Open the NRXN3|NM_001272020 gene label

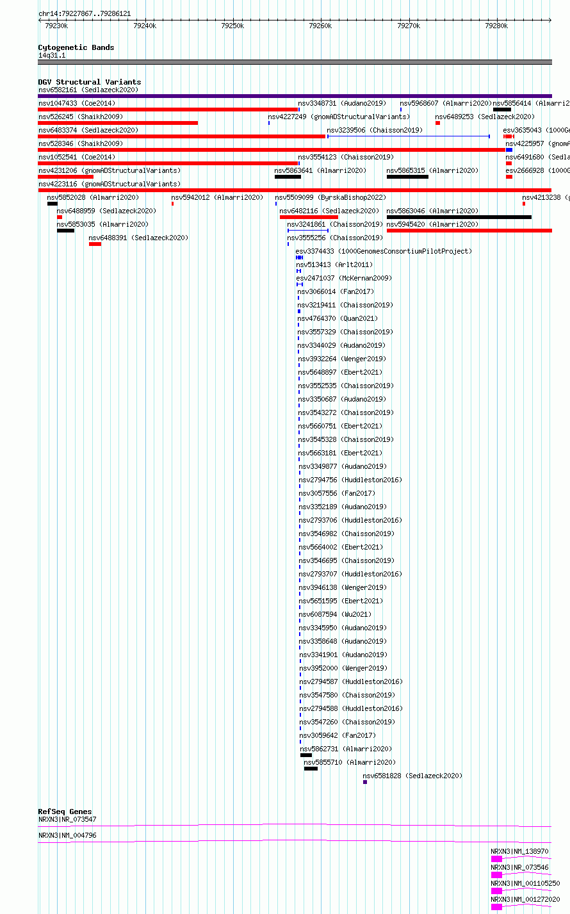click(525, 900)
